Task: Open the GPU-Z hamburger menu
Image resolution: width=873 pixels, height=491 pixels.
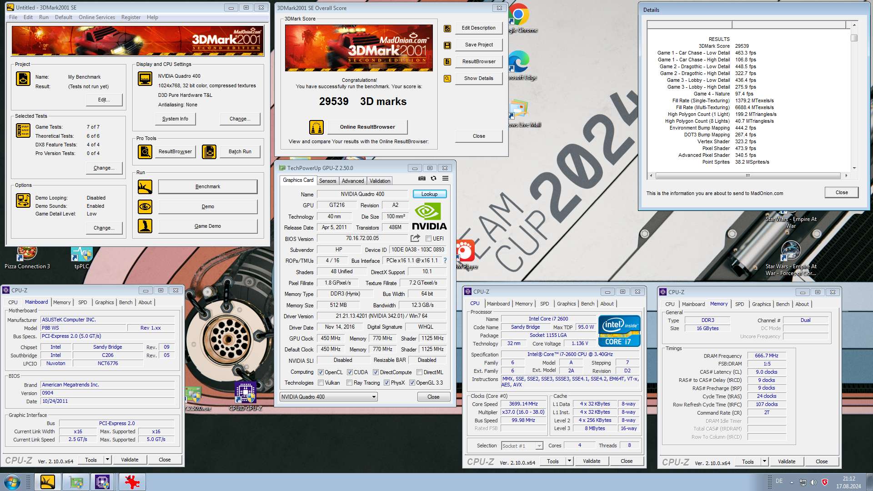Action: (x=446, y=178)
